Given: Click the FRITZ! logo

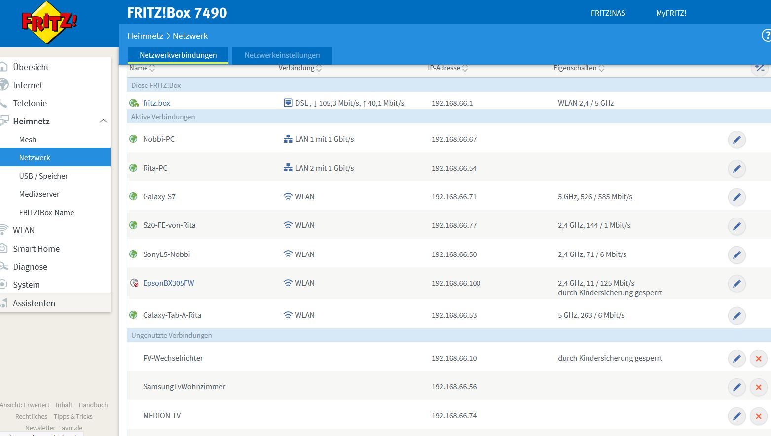Looking at the screenshot, I should pos(48,23).
